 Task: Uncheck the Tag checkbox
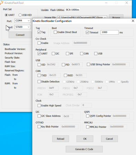[39, 32]
